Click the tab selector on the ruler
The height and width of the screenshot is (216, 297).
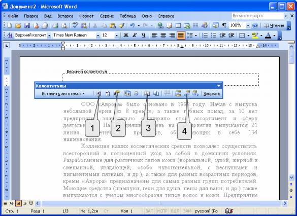[7, 46]
